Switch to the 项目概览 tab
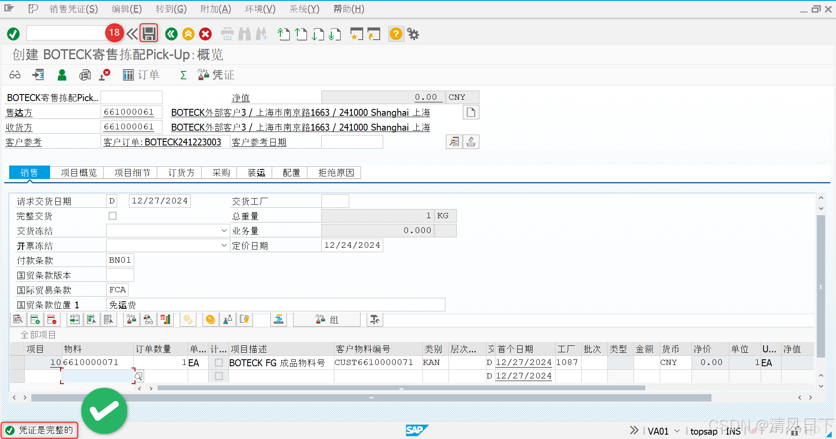 (79, 173)
